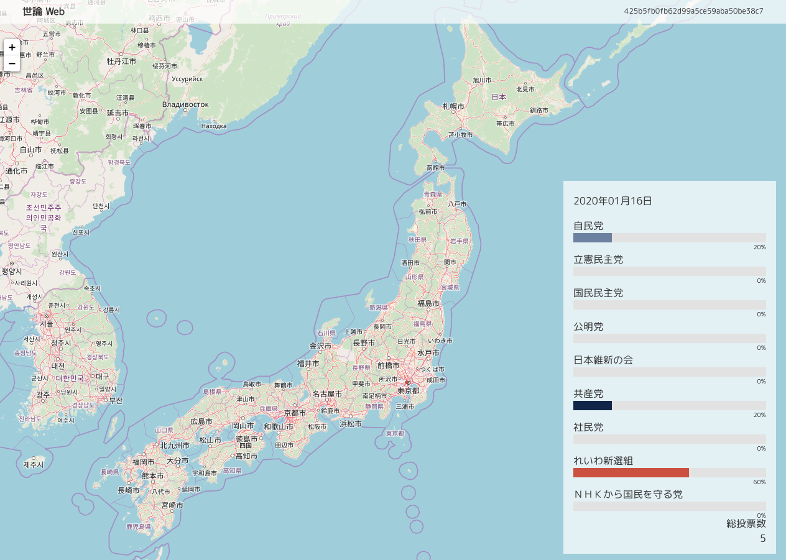The image size is (786, 560).
Task: Click 부산 on the map
Action: pyautogui.click(x=116, y=400)
